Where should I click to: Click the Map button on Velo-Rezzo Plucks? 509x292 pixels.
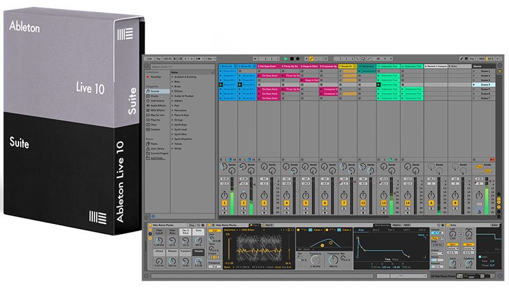tap(192, 225)
